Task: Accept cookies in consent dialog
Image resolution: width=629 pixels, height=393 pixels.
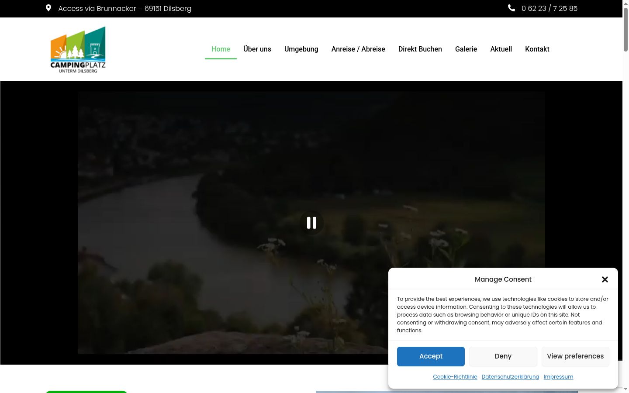Action: coord(431,356)
